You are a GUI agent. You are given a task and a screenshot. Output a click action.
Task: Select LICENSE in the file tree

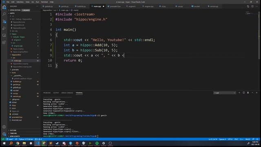(15, 114)
